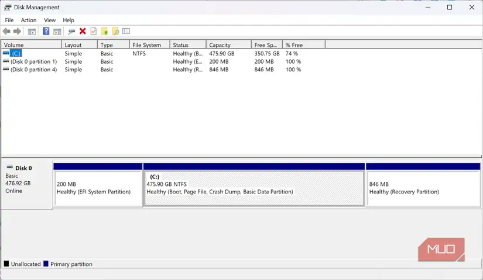
Task: Click the drive icon beside Disk 0 partition 4
Action: coord(6,70)
